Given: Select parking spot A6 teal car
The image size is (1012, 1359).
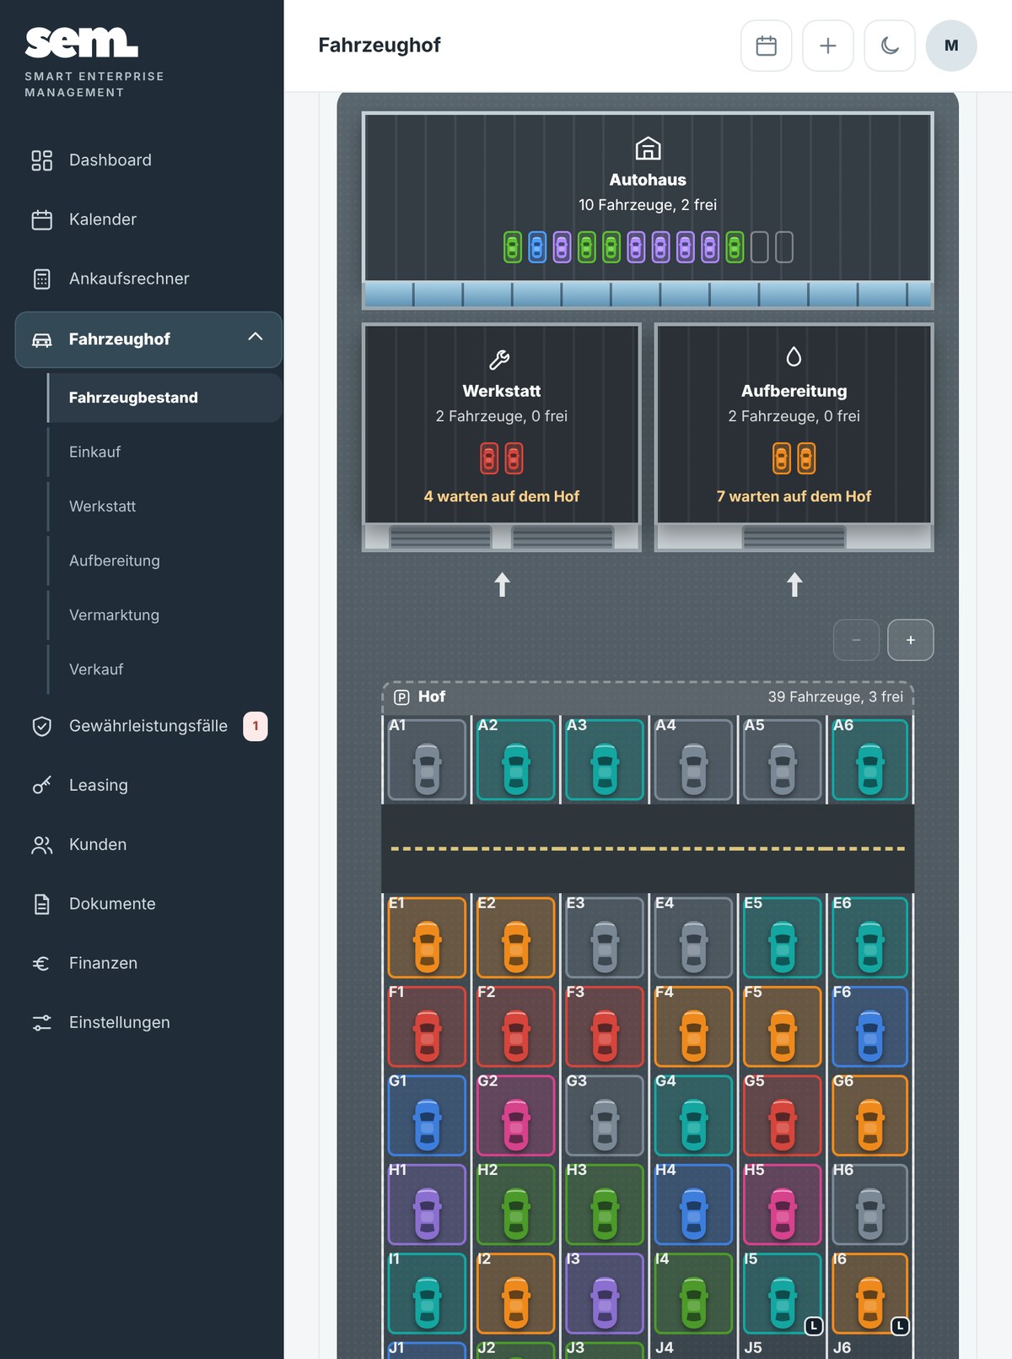Looking at the screenshot, I should [870, 760].
